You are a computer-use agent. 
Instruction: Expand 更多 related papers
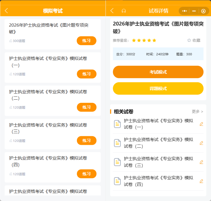pos(197,112)
